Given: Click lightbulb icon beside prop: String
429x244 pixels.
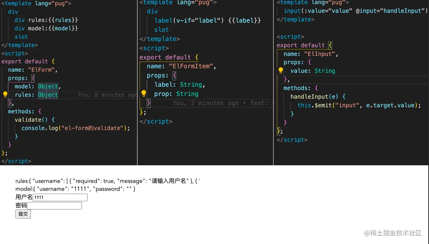Looking at the screenshot, I should 144,94.
